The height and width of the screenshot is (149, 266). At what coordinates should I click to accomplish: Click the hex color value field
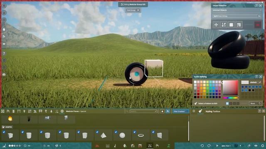[253, 82]
